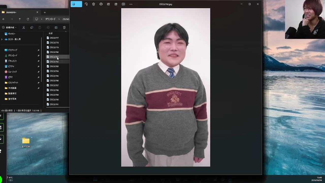325x183 pixels.
Task: Delete DSC02782.jpg from the Photos toolbar
Action: click(x=94, y=4)
